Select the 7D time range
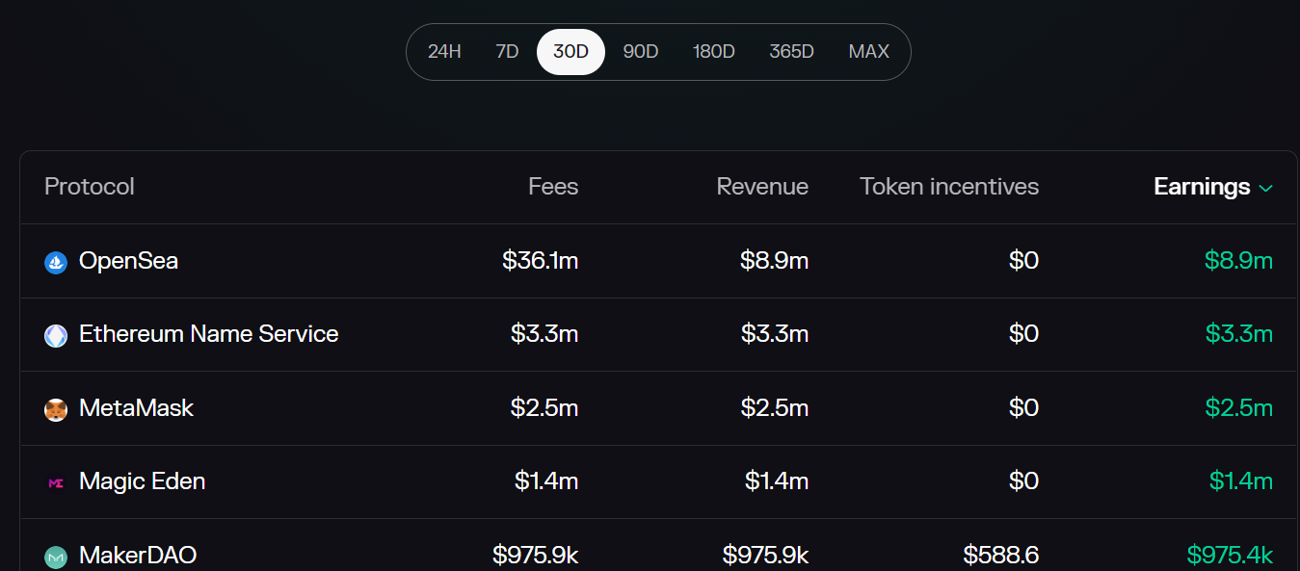This screenshot has width=1300, height=571. [x=507, y=52]
